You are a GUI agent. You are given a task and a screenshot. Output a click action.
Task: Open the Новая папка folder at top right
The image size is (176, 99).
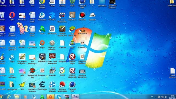coord(172,3)
